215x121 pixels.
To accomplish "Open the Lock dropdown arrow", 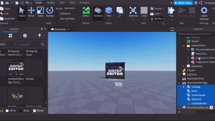I will click(161, 14).
